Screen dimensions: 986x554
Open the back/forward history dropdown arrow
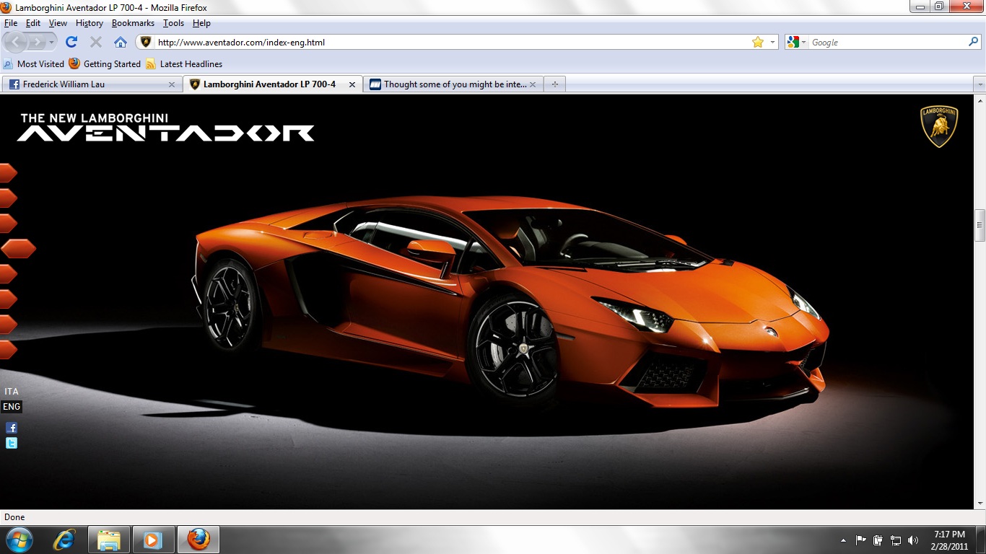[x=52, y=42]
